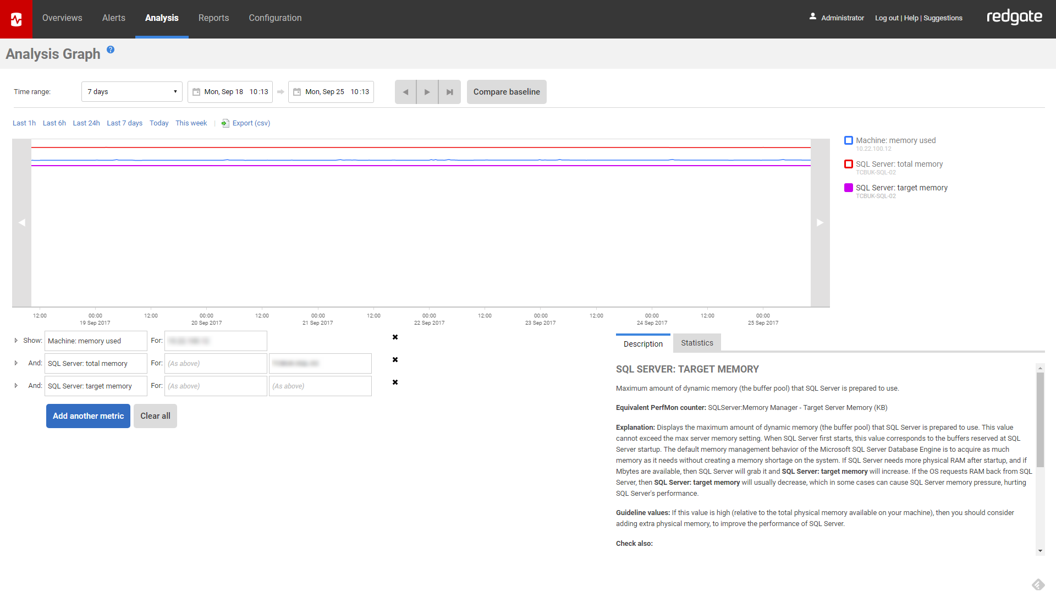1056x602 pixels.
Task: Click the SQL Monitor red logo icon
Action: point(16,19)
